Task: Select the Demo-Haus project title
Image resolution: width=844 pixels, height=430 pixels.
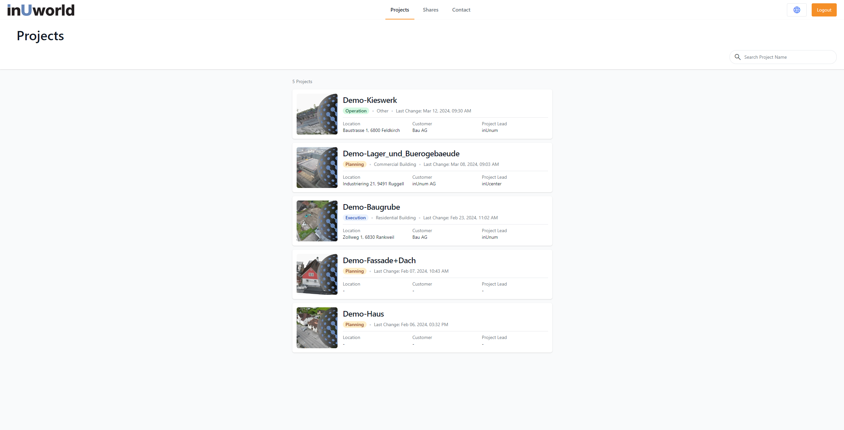Action: 363,314
